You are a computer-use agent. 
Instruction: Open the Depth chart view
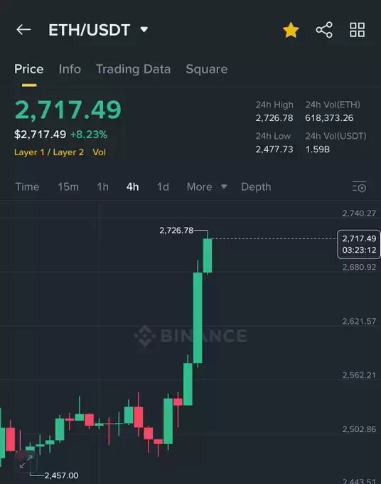[x=256, y=186]
